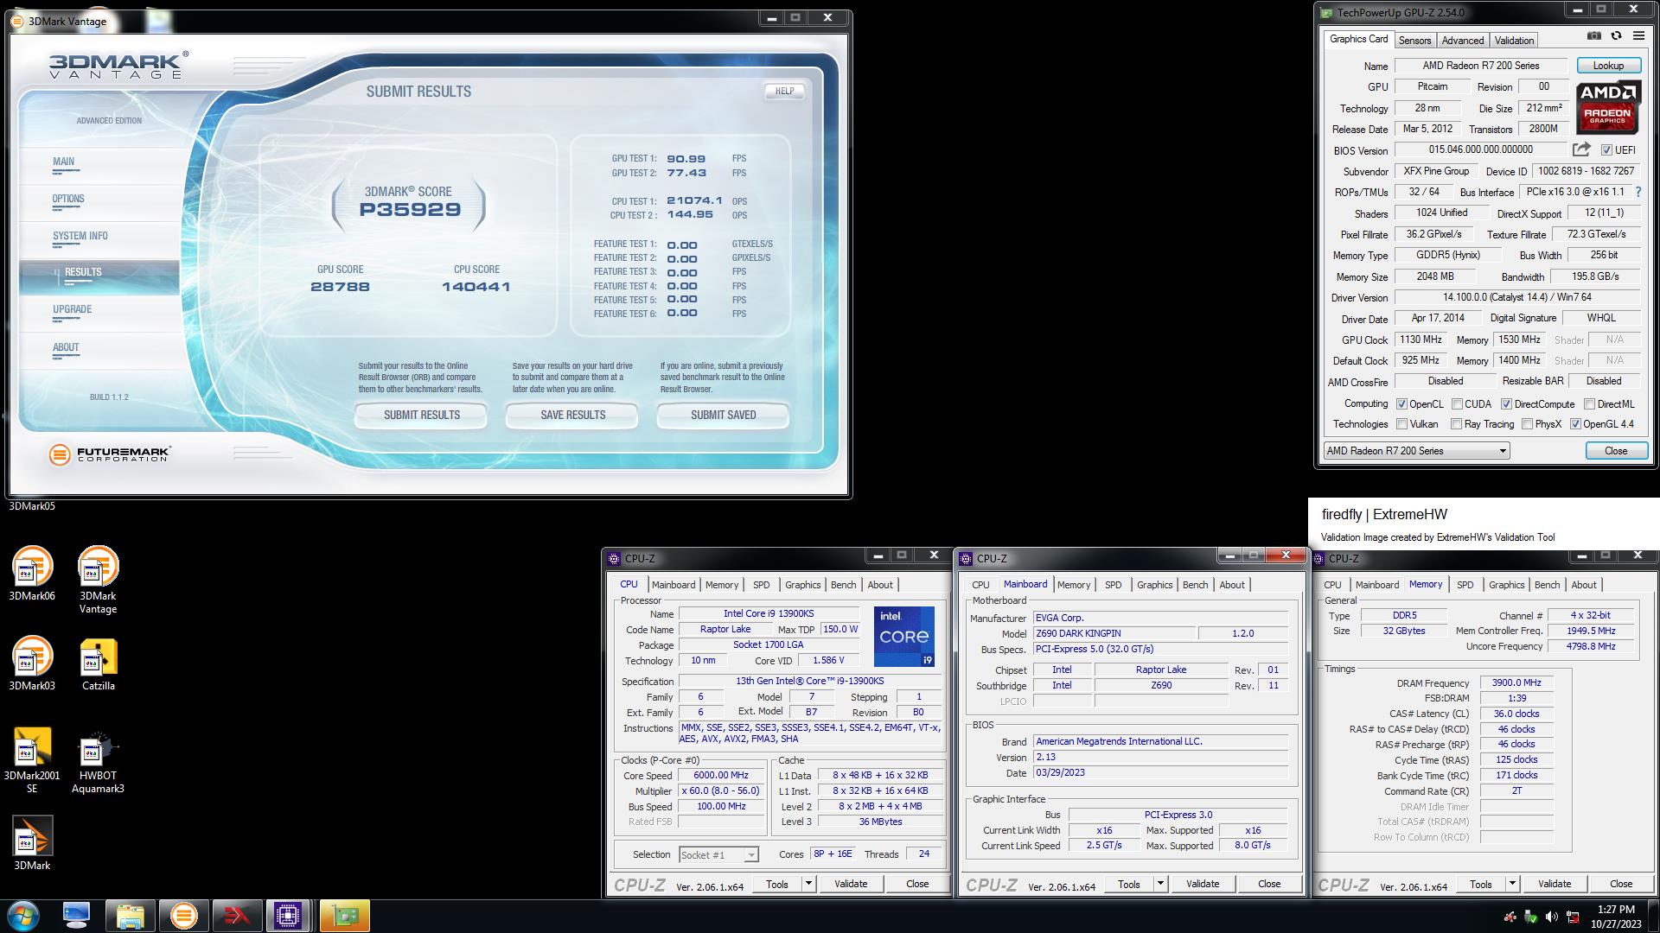Click the computer taskbar icon
Screen dimensions: 1660x933
click(x=77, y=916)
